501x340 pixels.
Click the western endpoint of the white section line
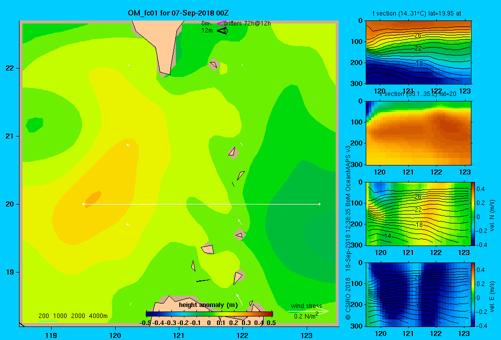(83, 204)
